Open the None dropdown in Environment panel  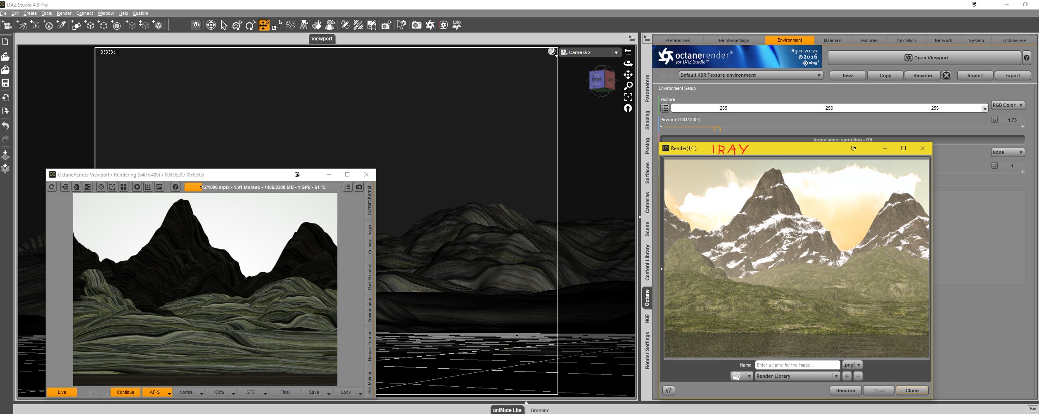tap(1008, 153)
